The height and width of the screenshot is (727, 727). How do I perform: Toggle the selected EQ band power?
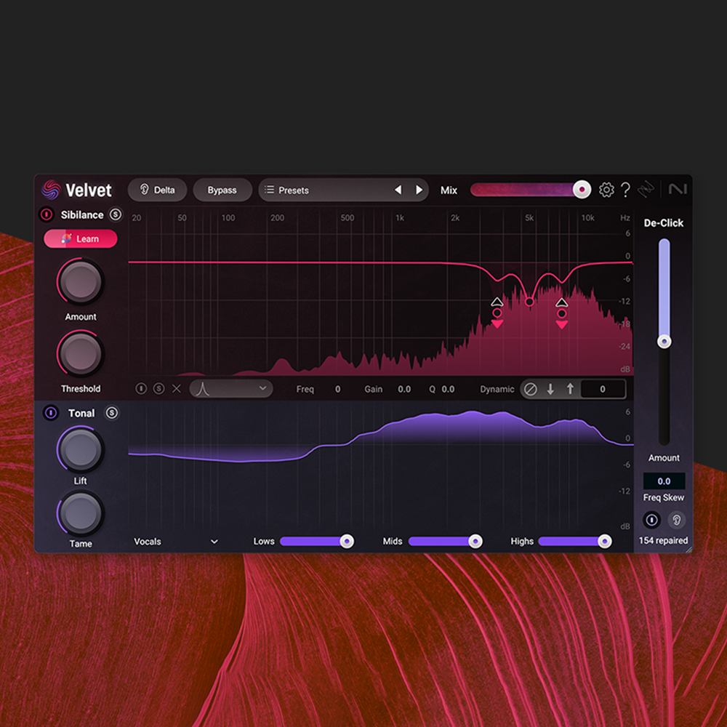click(141, 388)
